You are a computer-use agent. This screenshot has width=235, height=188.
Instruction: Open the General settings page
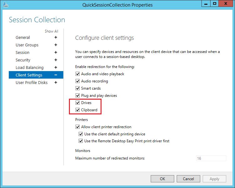coord(23,37)
